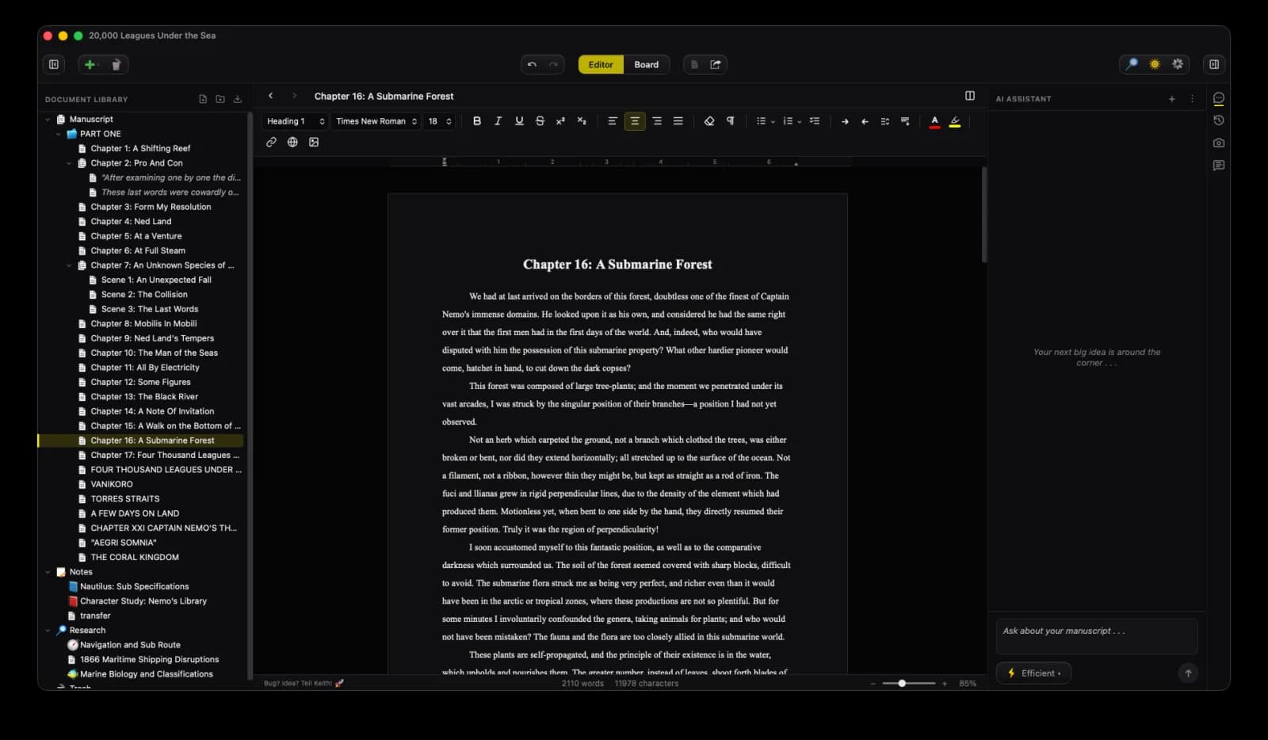The width and height of the screenshot is (1268, 740).
Task: Click the globe icon in the editor toolbar
Action: coord(292,142)
